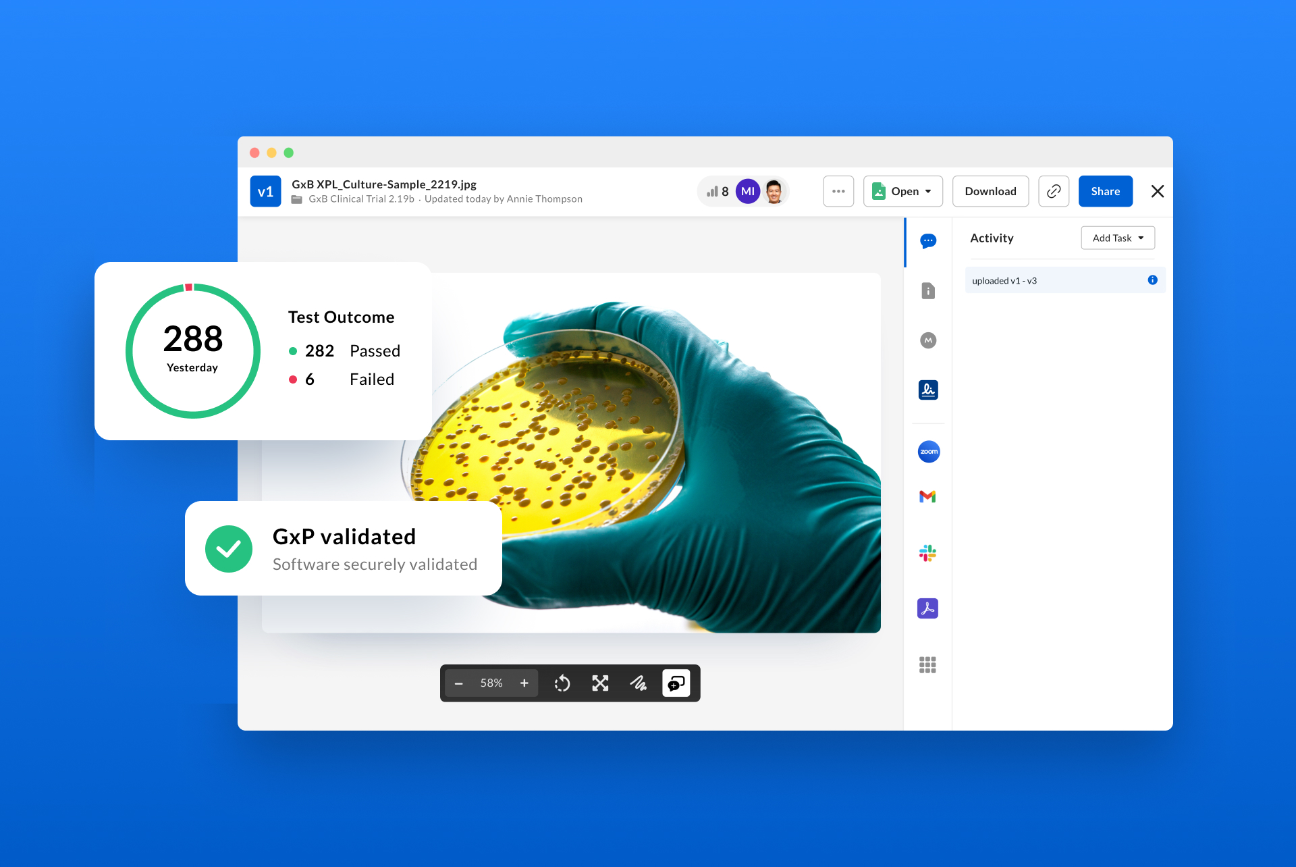Click the v1 version badge
1296x867 pixels.
tap(265, 192)
